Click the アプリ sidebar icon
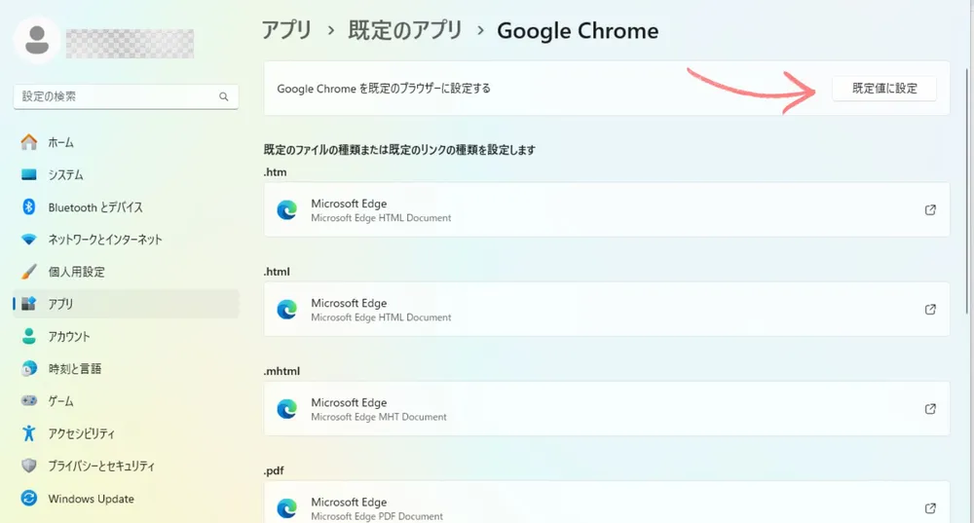 28,304
